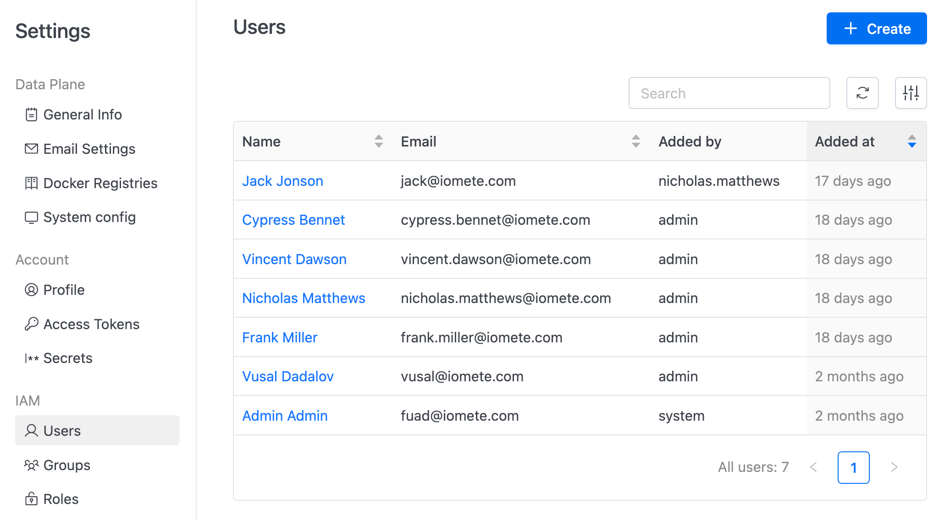The width and height of the screenshot is (950, 520).
Task: Click the Email Settings sidebar icon
Action: 30,149
